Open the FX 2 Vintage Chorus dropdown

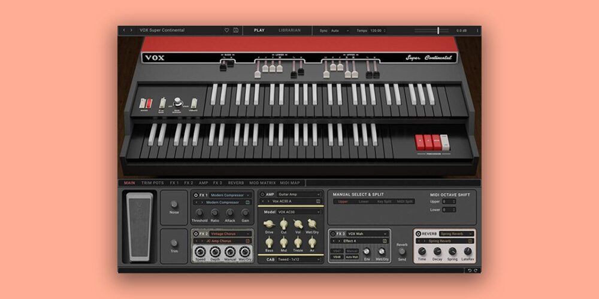click(x=230, y=233)
